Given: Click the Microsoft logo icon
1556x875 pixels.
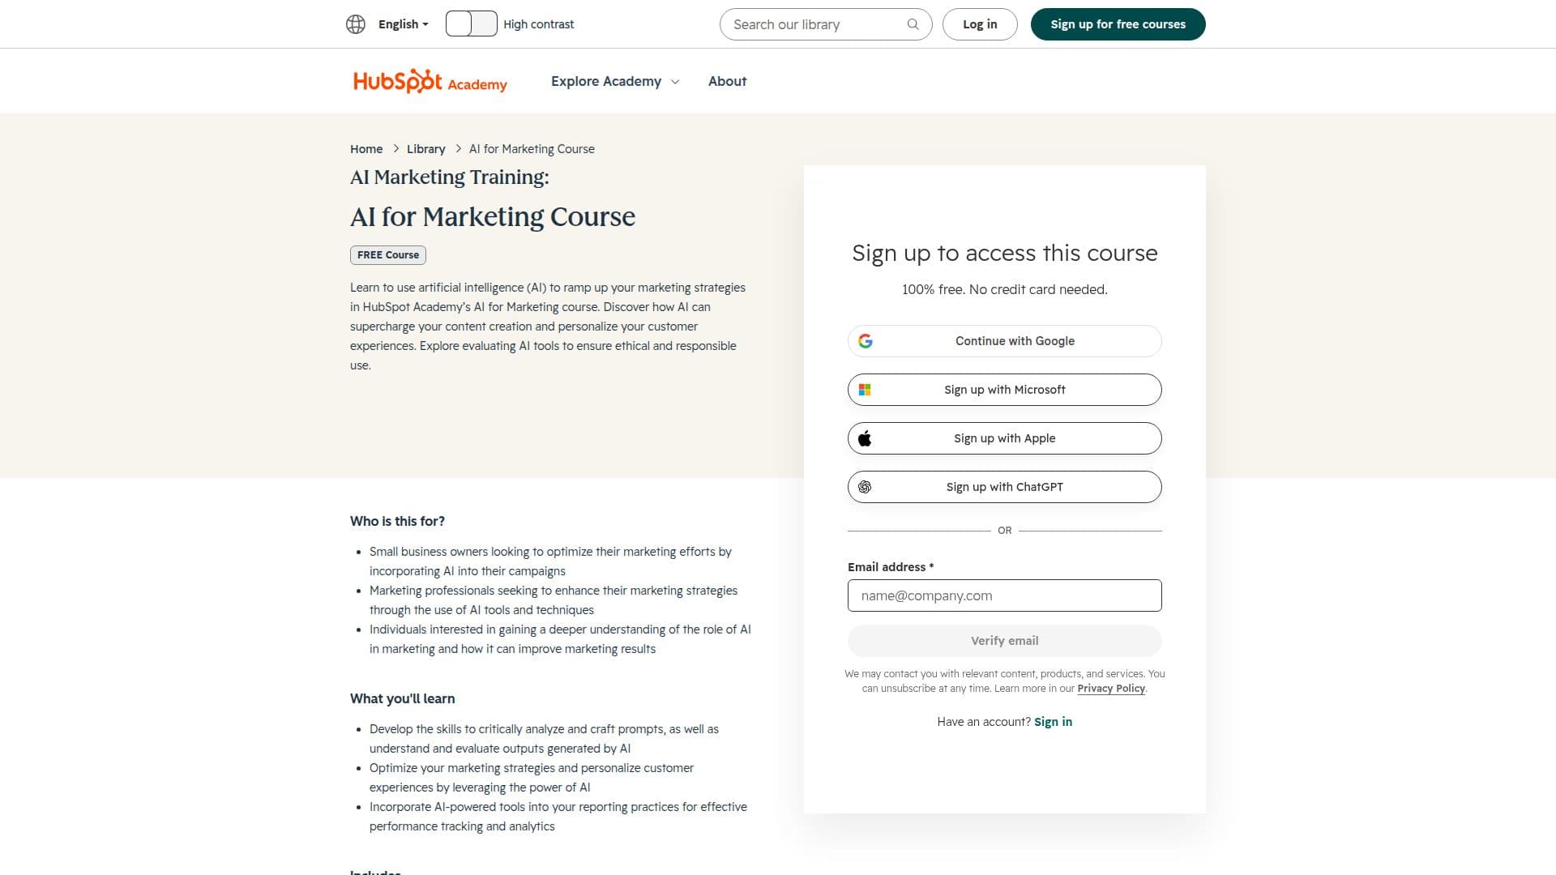Looking at the screenshot, I should point(865,390).
